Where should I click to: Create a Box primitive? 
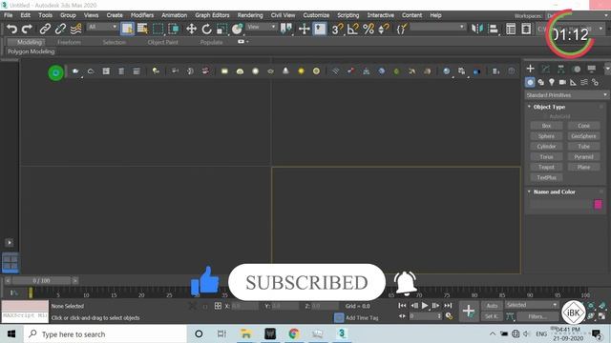pos(546,126)
